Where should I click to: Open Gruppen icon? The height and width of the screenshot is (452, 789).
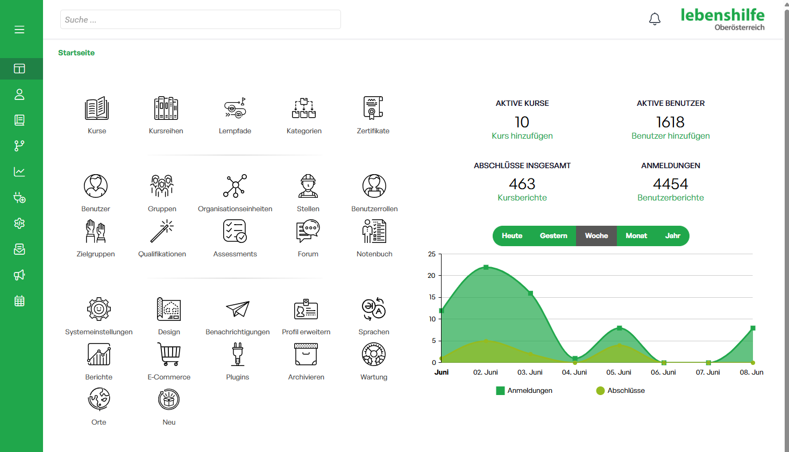[162, 186]
